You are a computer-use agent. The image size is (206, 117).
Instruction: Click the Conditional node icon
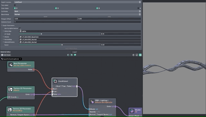(55, 81)
